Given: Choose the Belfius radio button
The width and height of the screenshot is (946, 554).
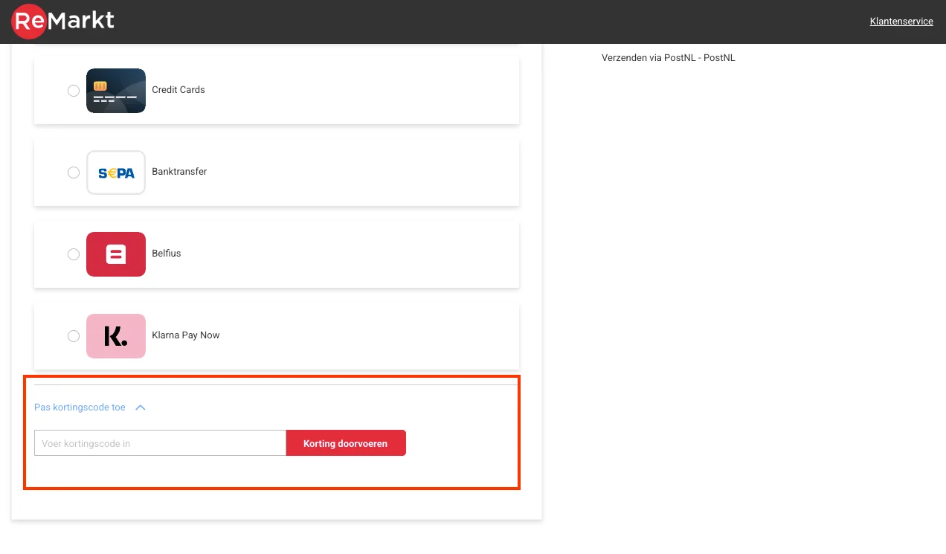Looking at the screenshot, I should 74,254.
